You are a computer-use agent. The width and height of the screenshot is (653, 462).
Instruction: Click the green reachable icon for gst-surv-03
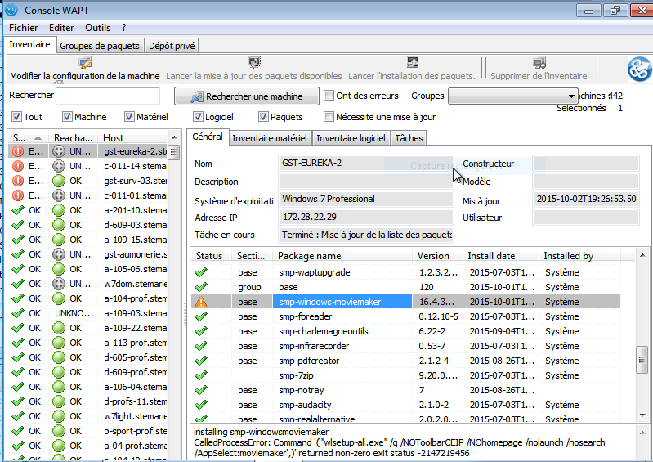59,181
